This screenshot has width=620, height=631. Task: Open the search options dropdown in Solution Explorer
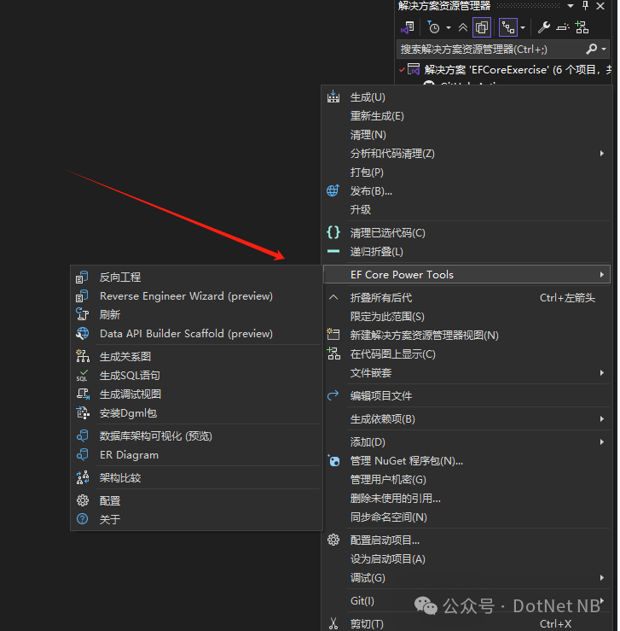coord(604,49)
